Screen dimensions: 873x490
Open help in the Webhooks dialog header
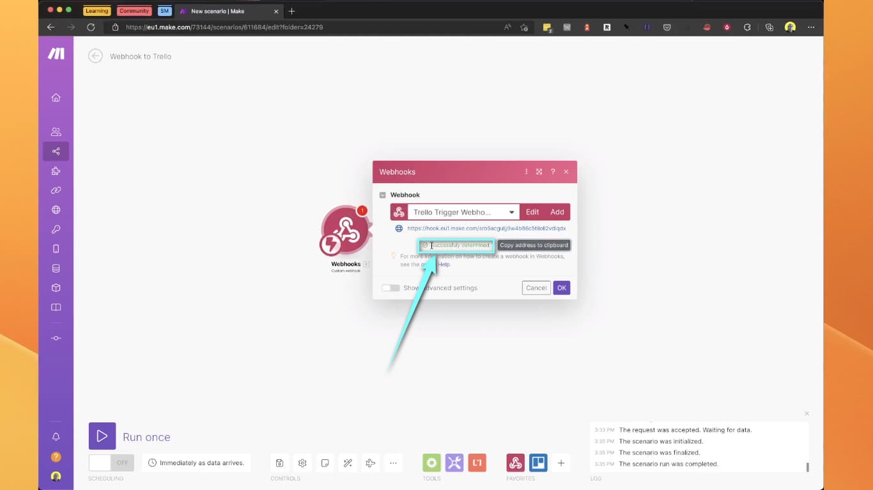(x=553, y=172)
